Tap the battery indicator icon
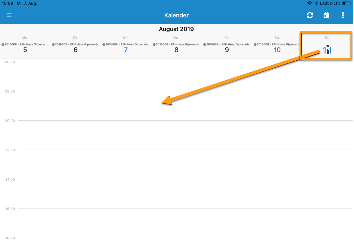 coord(347,3)
